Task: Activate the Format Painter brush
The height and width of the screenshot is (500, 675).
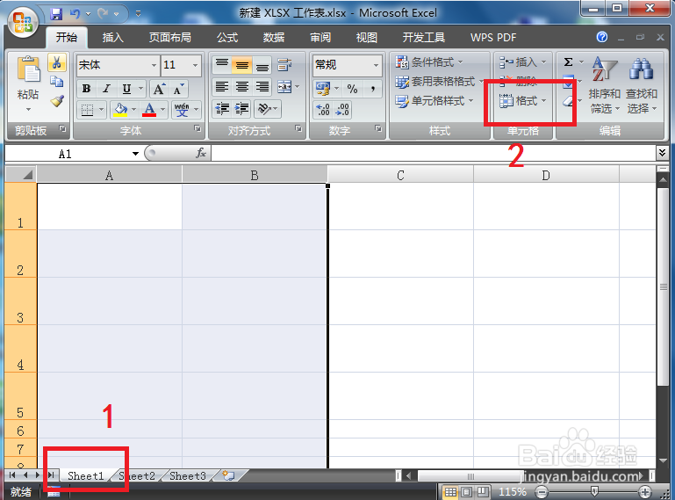Action: (x=57, y=101)
